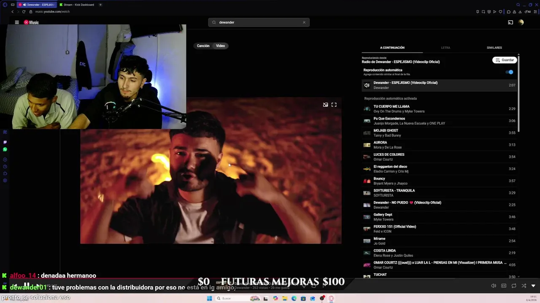Open the Opera main menu logo
The image size is (540, 303).
tap(5, 5)
